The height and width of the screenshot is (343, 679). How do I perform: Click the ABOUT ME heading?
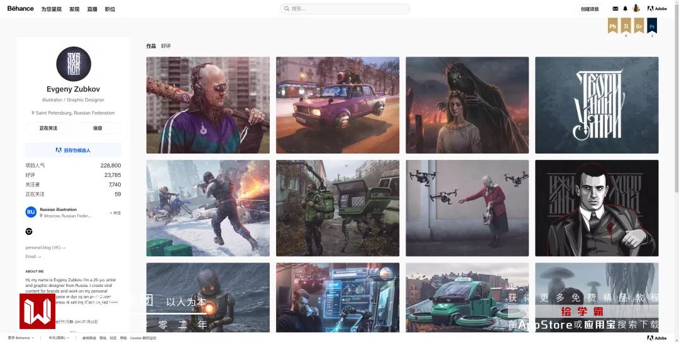pos(35,271)
